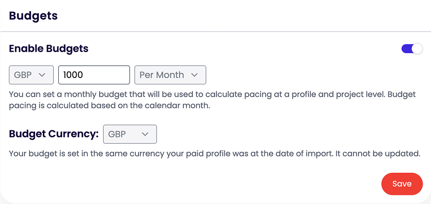The image size is (431, 204).
Task: Click the "Per Month" text in the period selector
Action: (161, 75)
